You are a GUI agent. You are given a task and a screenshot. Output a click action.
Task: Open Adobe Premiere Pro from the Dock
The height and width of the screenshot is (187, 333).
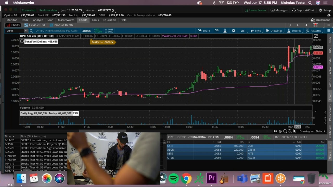tap(212, 179)
